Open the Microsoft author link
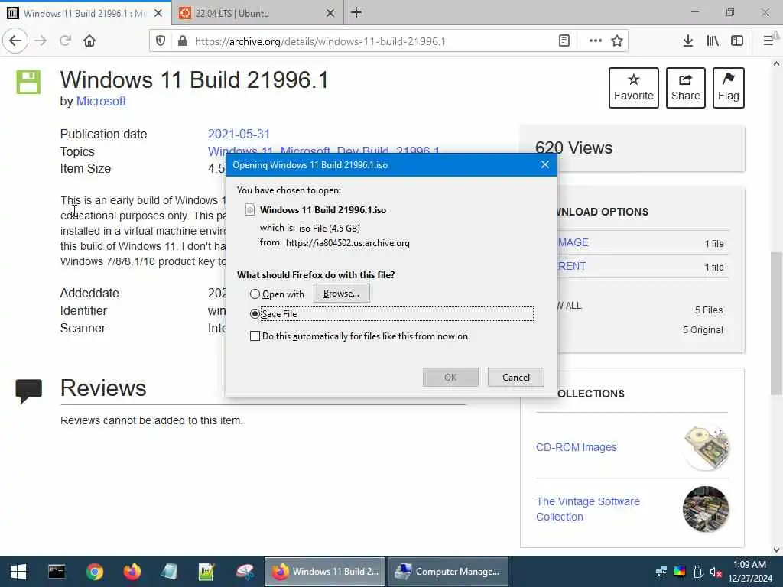The image size is (783, 587). [x=101, y=102]
